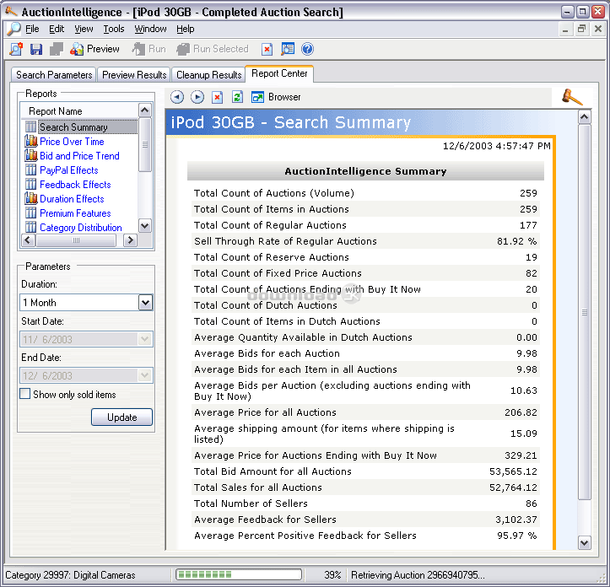Click the Update button
Image resolution: width=610 pixels, height=587 pixels.
point(121,417)
